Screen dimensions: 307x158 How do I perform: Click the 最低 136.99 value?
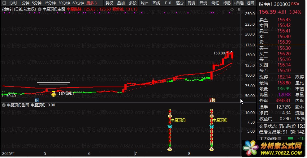(x=284, y=89)
